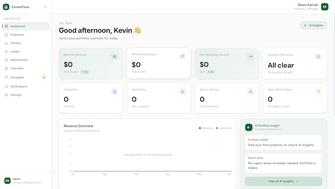Click the Properties building icon in sidebar
The width and height of the screenshot is (335, 189).
tap(6, 35)
